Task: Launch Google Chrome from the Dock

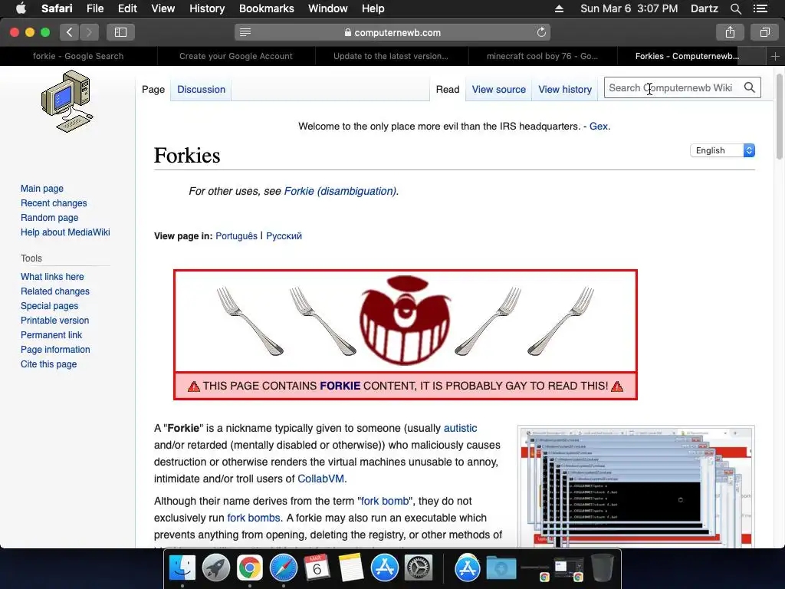Action: click(250, 568)
